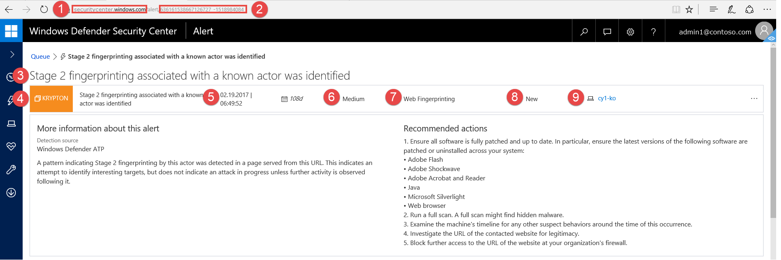This screenshot has width=781, height=260.
Task: Add page to favorites star icon
Action: pyautogui.click(x=689, y=9)
